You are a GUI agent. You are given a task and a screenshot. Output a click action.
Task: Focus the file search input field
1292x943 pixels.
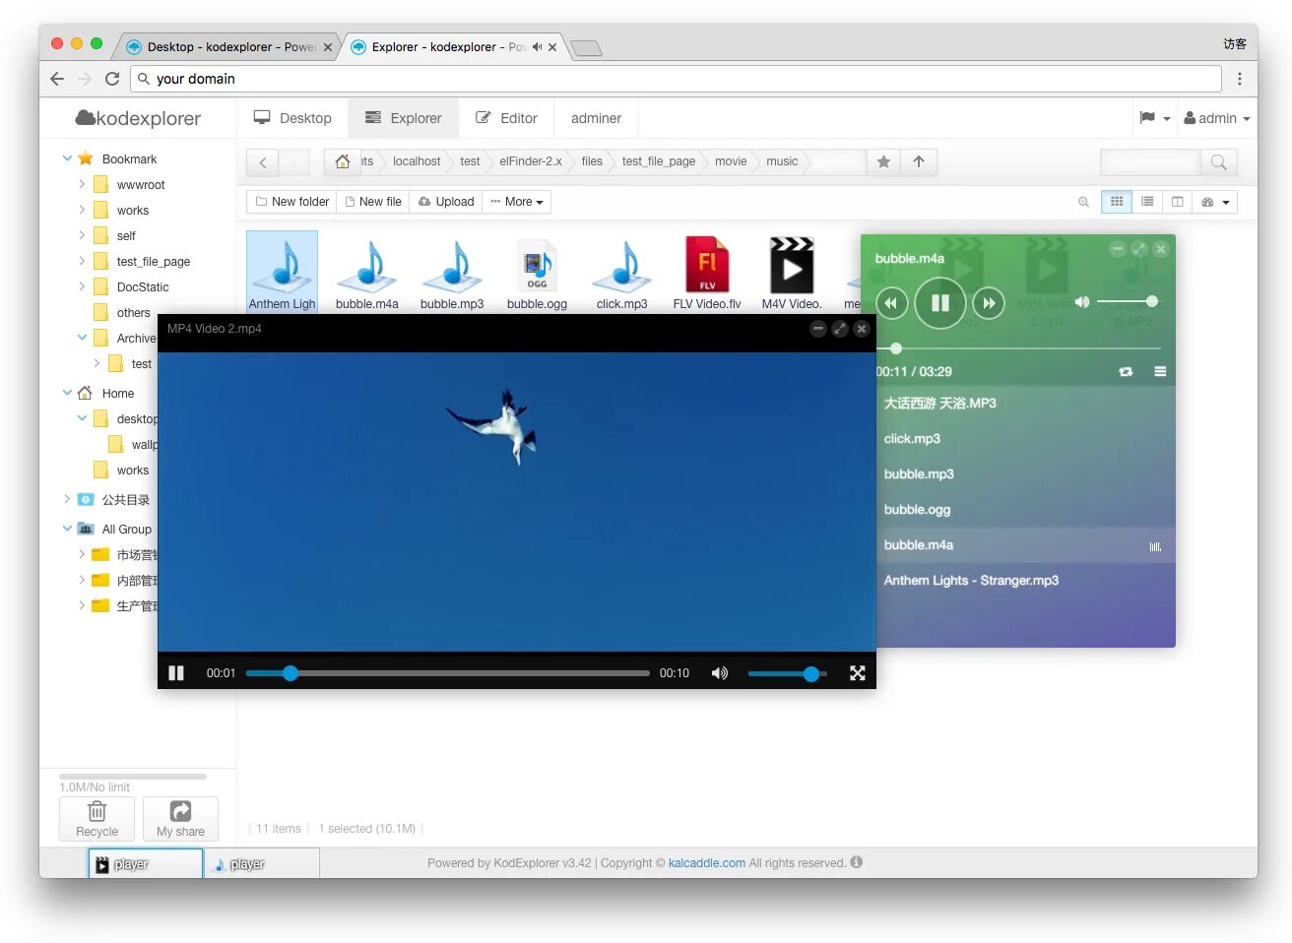point(1150,162)
